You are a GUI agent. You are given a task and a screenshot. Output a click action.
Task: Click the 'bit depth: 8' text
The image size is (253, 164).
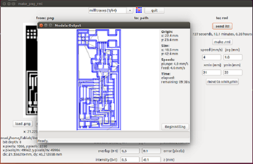[12, 142]
